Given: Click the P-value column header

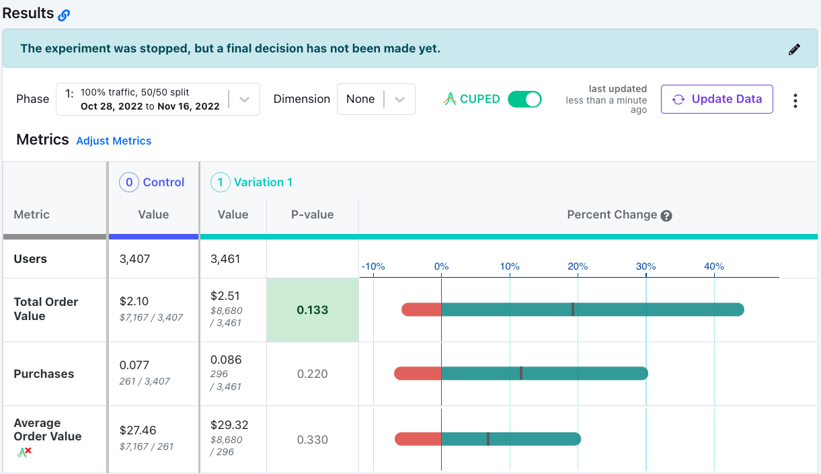Looking at the screenshot, I should 312,214.
